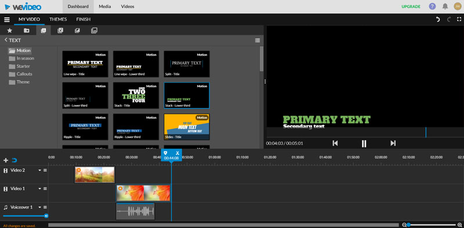Select Slides - Title template
This screenshot has width=464, height=228.
(187, 126)
